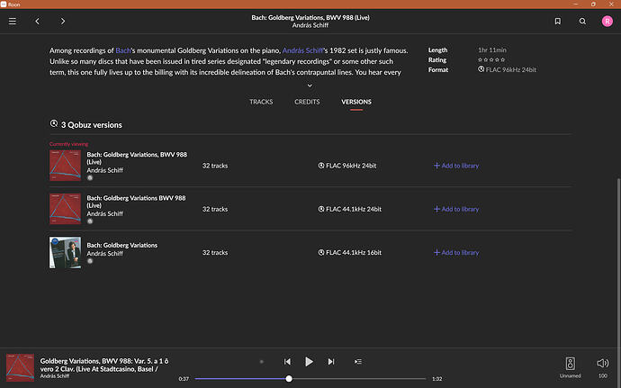Open the 'Bach: Goldberg Variations' 16bit title
Image resolution: width=621 pixels, height=388 pixels.
[x=122, y=246]
